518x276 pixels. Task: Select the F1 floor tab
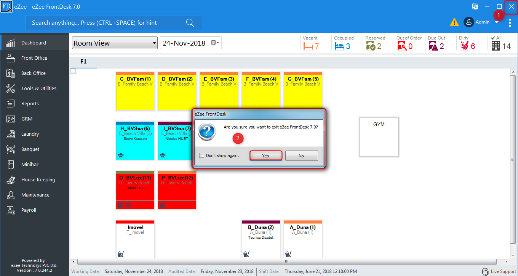[x=84, y=62]
